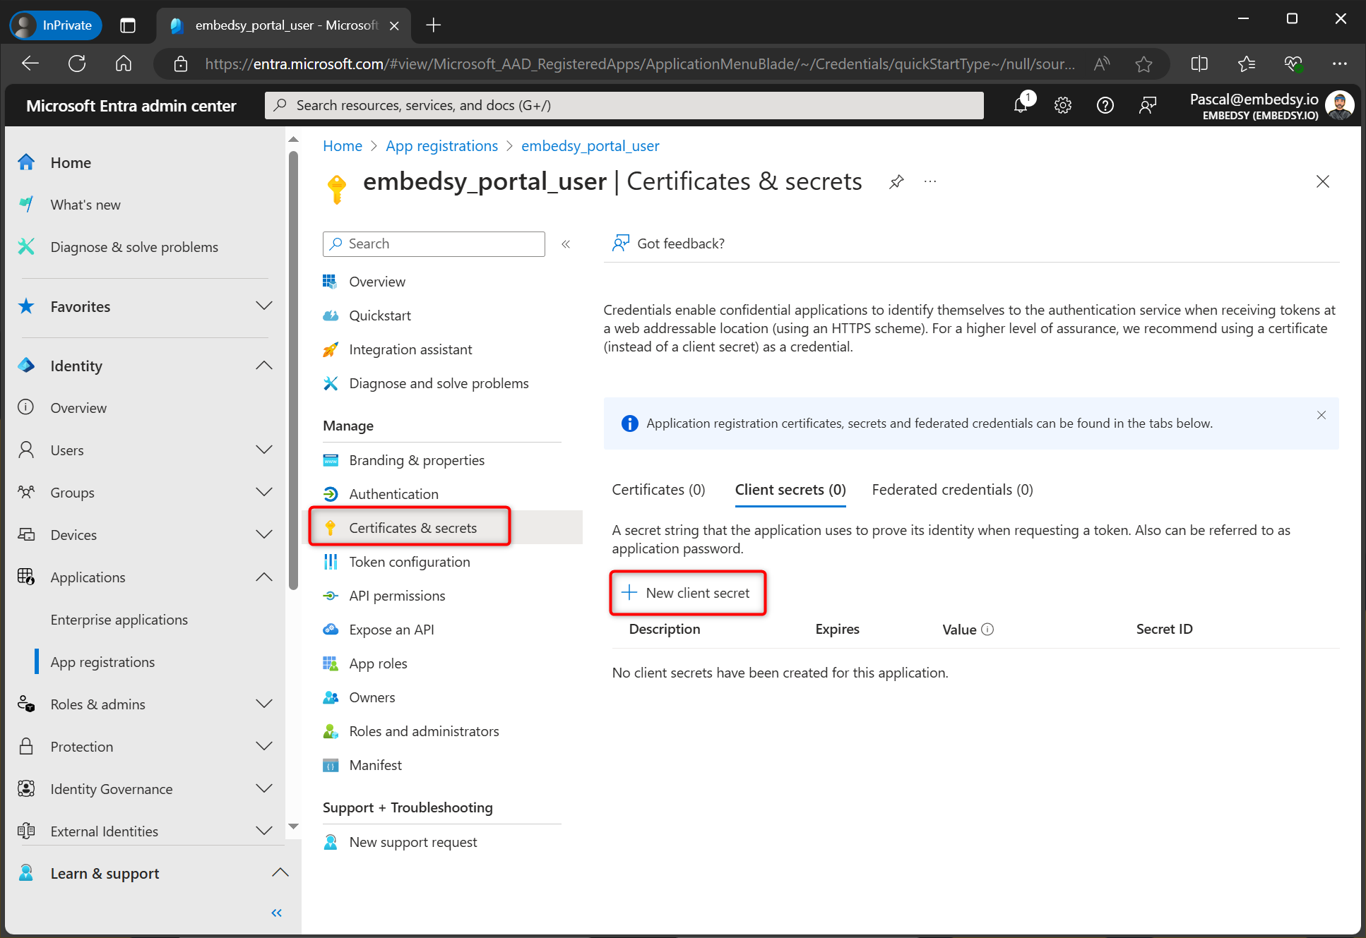Expand Identity Governance menu

(x=264, y=788)
